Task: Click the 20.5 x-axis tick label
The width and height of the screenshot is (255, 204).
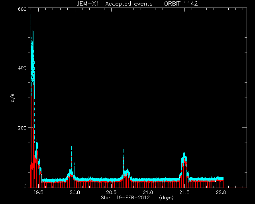Action: 112,192
